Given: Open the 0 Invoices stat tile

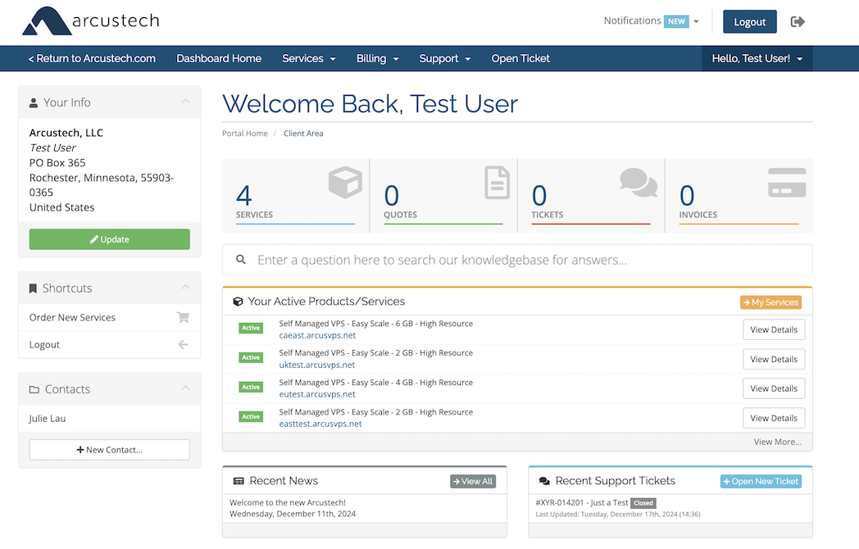Looking at the screenshot, I should coord(739,196).
